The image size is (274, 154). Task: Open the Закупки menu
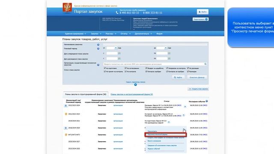(96, 34)
